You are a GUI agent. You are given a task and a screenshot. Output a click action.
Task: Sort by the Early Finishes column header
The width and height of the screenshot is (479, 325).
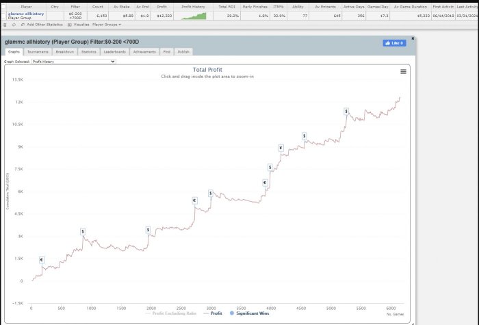[x=255, y=7]
